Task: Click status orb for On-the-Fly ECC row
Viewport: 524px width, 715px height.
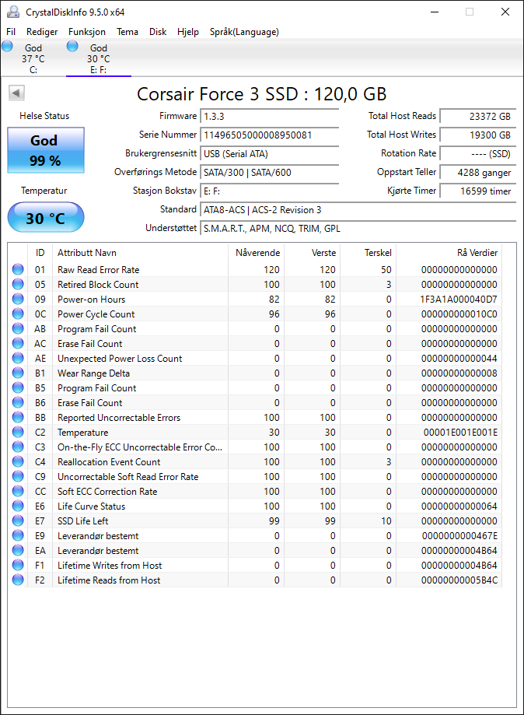Action: point(18,447)
